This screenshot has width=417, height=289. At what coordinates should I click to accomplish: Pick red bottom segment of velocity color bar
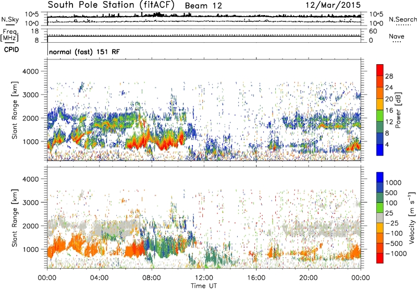coord(380,258)
